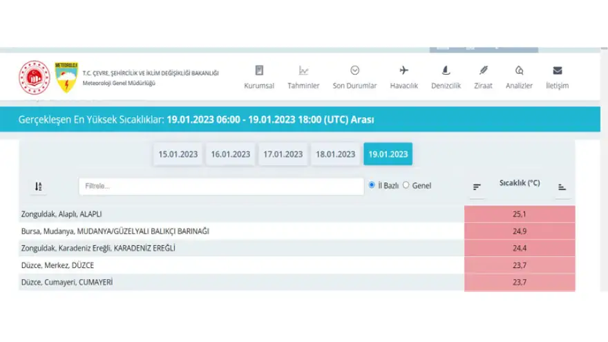
Task: Open the Tahminler chart icon
Action: [303, 70]
